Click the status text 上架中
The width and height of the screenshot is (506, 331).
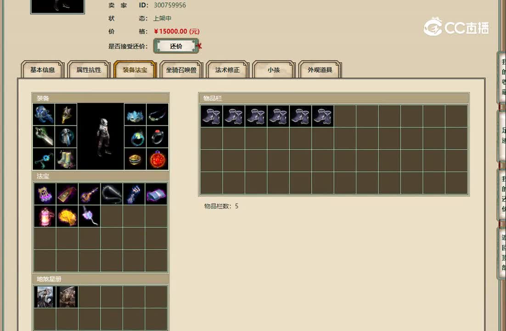click(x=163, y=18)
